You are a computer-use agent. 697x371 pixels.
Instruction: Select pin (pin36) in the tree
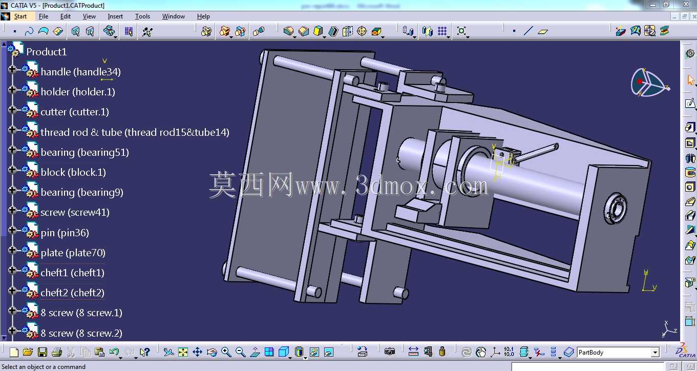click(x=65, y=233)
